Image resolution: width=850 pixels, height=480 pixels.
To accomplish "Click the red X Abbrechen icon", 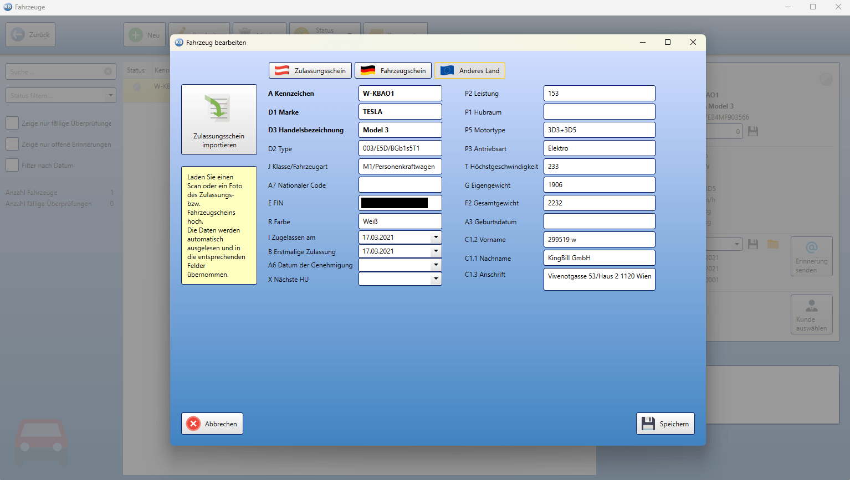I will coord(193,424).
